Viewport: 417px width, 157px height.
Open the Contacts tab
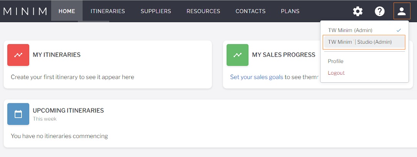click(x=250, y=11)
